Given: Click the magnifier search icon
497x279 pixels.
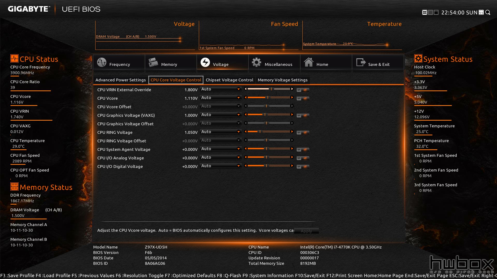Looking at the screenshot, I should [x=488, y=12].
